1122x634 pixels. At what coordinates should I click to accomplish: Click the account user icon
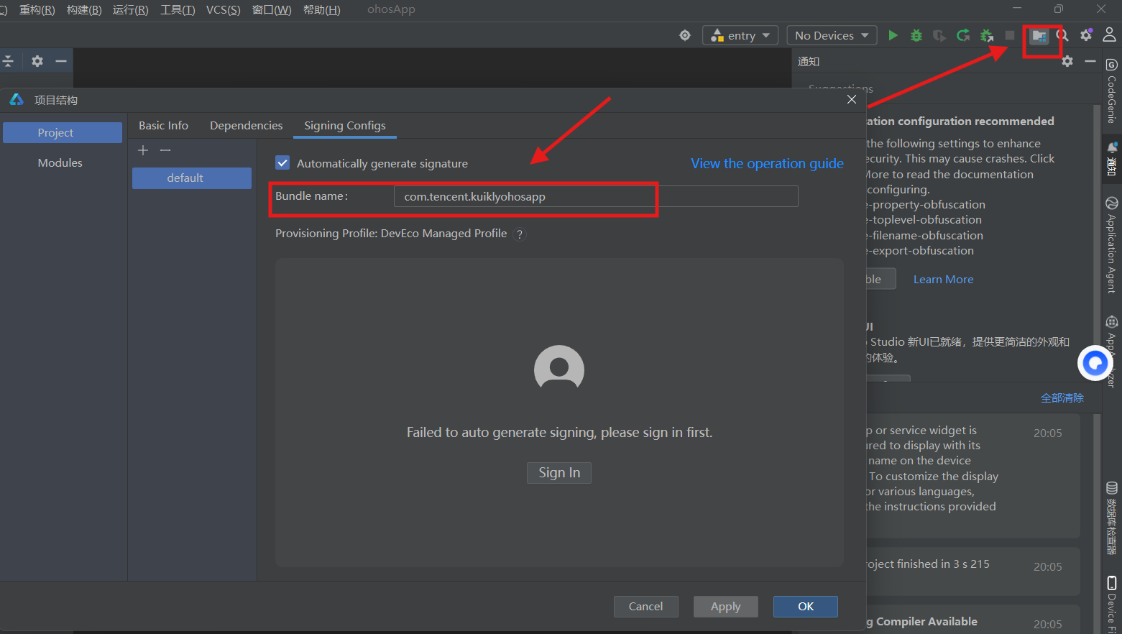click(x=1110, y=35)
